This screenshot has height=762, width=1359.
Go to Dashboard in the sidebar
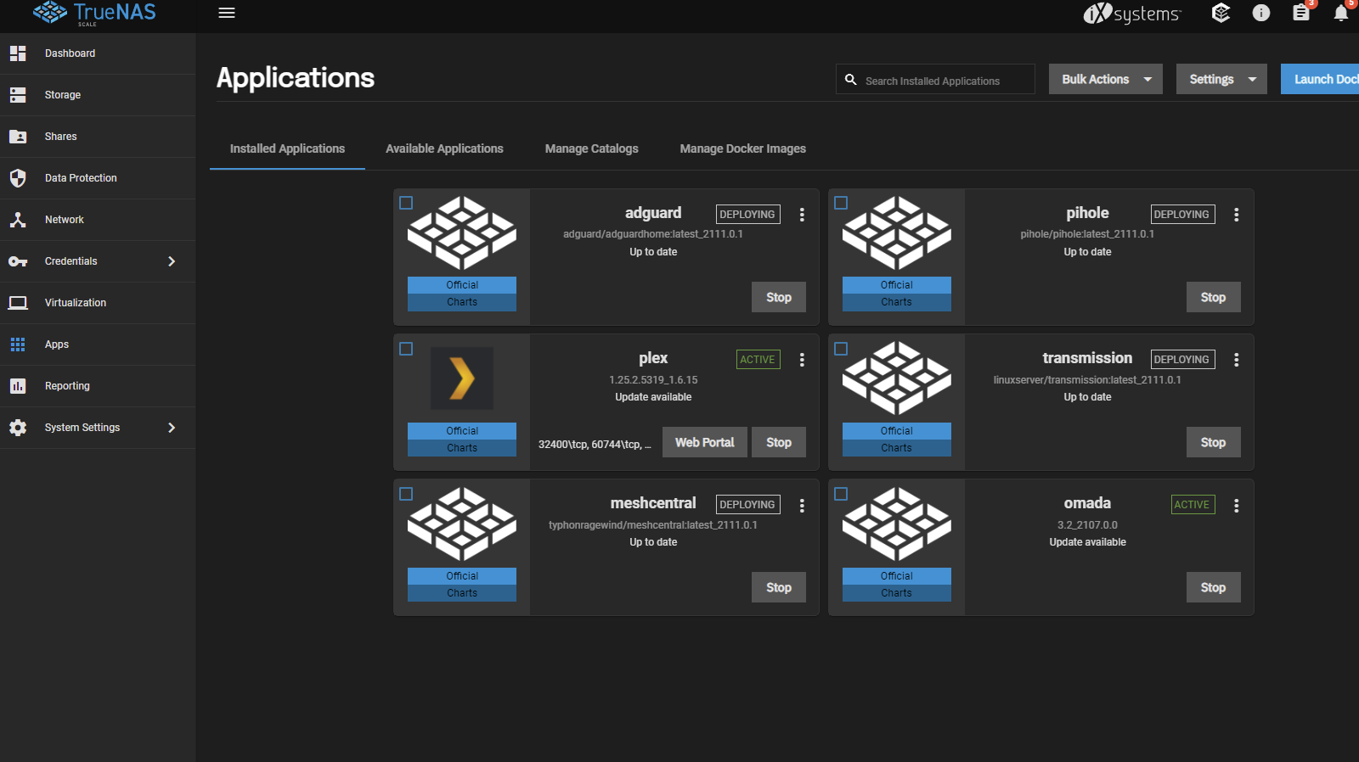click(98, 53)
